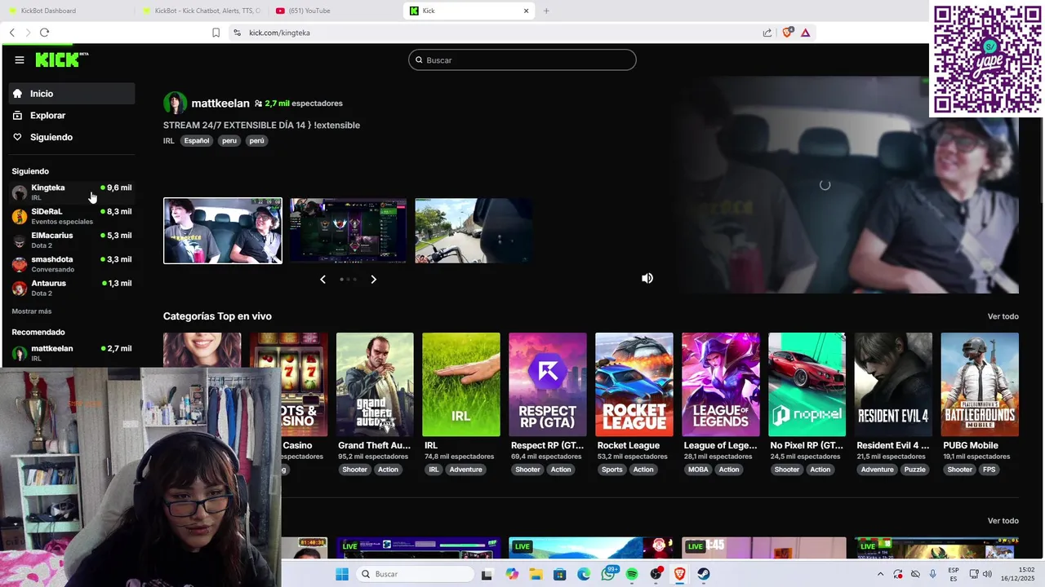
Task: Open the Kick hamburger menu
Action: 20,60
